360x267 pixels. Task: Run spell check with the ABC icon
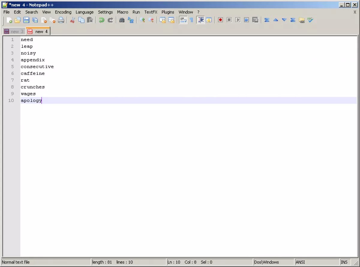(310, 20)
